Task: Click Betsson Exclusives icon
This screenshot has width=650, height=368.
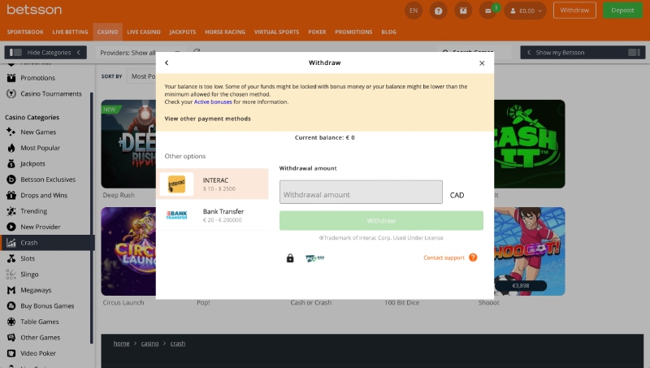Action: coord(11,180)
